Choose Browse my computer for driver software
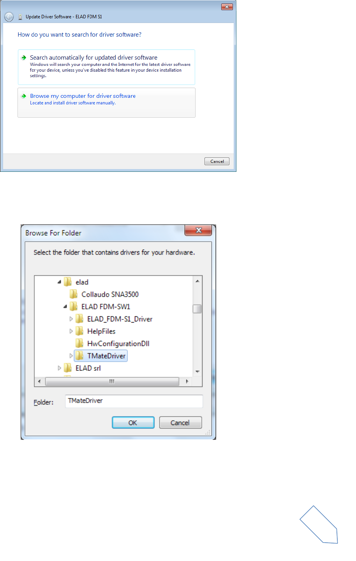 pyautogui.click(x=106, y=102)
